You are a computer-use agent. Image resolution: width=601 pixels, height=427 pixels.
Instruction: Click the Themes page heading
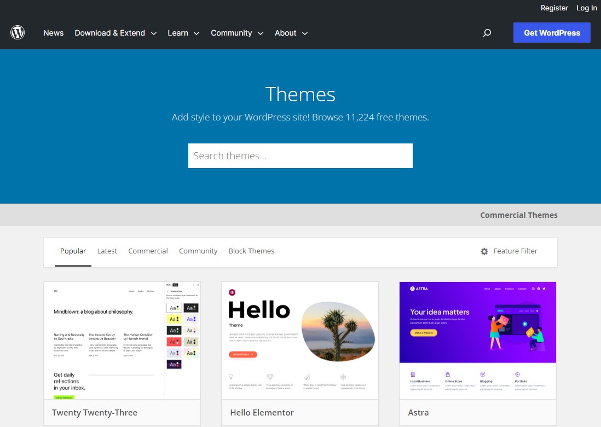click(x=300, y=94)
